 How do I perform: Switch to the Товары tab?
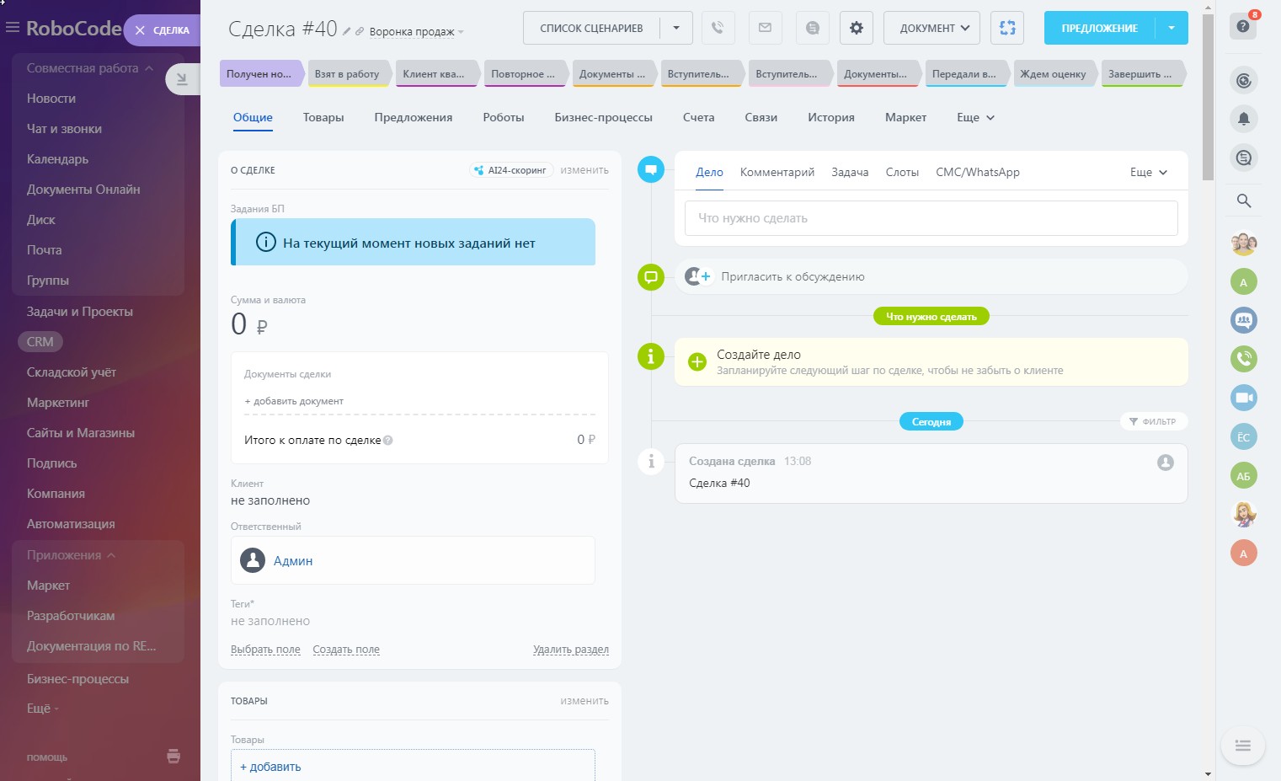tap(323, 117)
